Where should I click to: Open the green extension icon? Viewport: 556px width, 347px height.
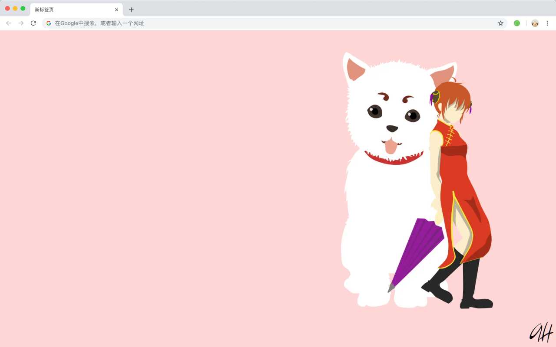coord(517,23)
